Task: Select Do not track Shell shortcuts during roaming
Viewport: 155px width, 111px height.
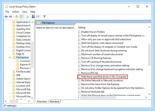Action: (x=104, y=50)
